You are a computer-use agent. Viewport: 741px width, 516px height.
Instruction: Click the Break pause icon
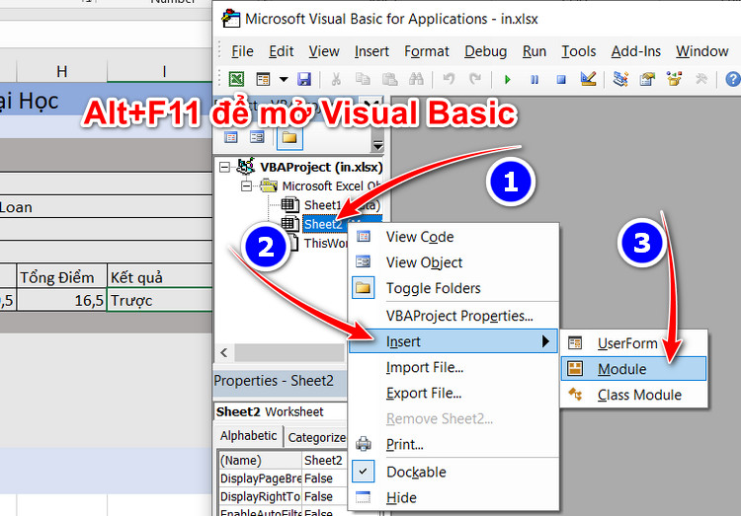(x=535, y=79)
